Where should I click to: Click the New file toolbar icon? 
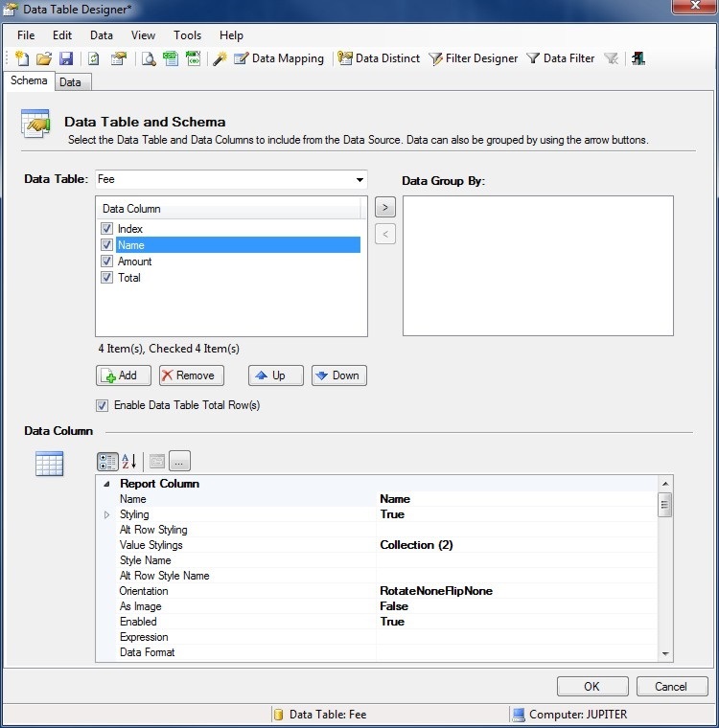[23, 58]
